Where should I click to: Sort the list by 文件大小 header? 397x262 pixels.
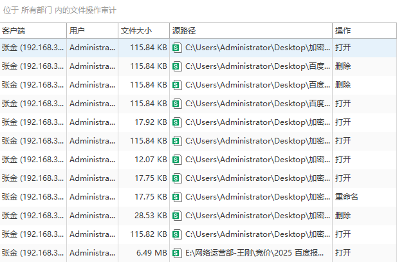(143, 30)
